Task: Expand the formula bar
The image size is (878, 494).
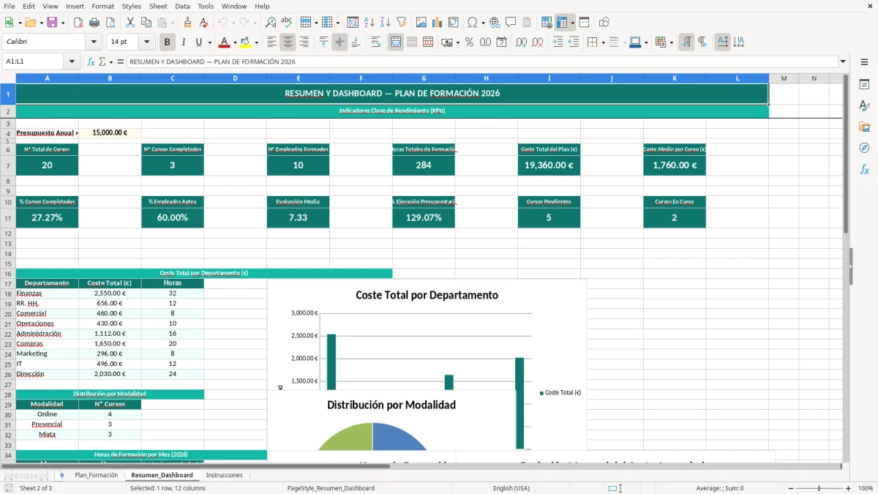Action: [843, 62]
